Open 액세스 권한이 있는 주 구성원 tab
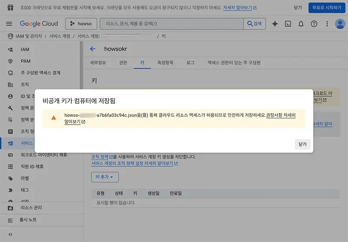This screenshot has width=348, height=242. [x=234, y=63]
